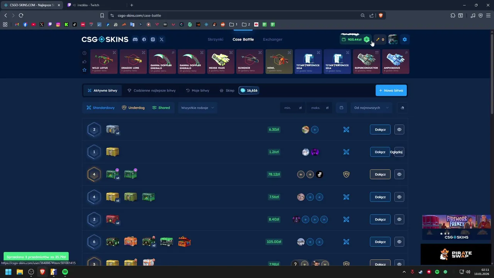Click the crossed swords icon in 1.26zł battle
Image resolution: width=494 pixels, height=278 pixels.
346,152
